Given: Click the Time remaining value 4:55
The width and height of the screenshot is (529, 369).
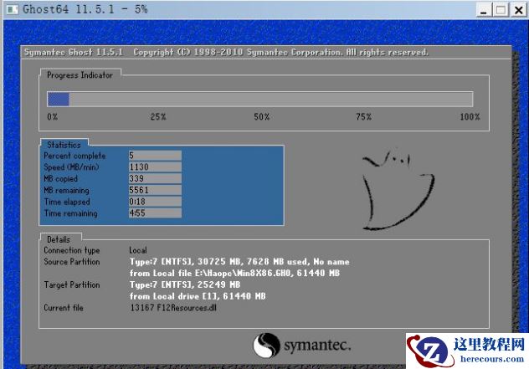Looking at the screenshot, I should 155,213.
